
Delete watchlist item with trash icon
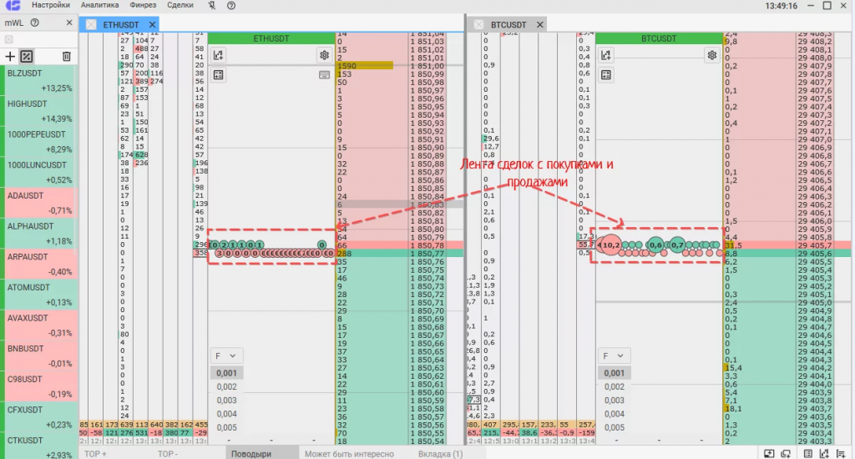coord(67,56)
